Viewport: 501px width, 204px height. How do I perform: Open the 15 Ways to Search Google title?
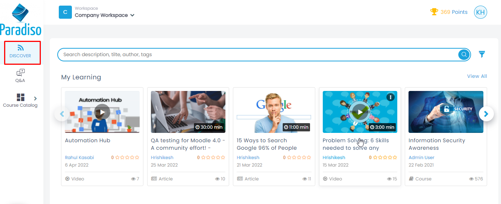click(266, 144)
